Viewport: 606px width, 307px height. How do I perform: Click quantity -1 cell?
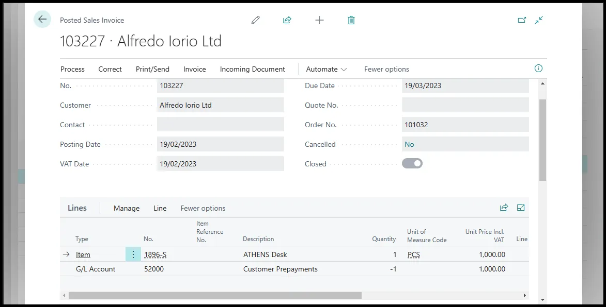(393, 269)
